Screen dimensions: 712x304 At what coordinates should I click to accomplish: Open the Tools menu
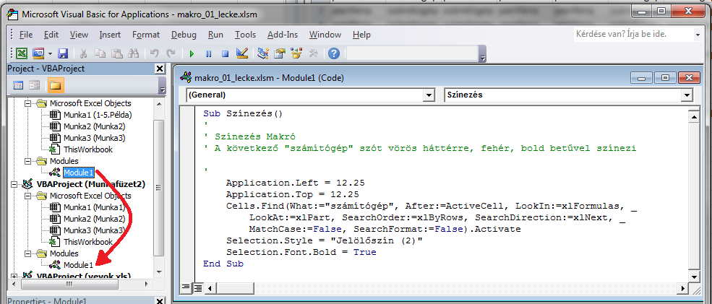tap(245, 35)
